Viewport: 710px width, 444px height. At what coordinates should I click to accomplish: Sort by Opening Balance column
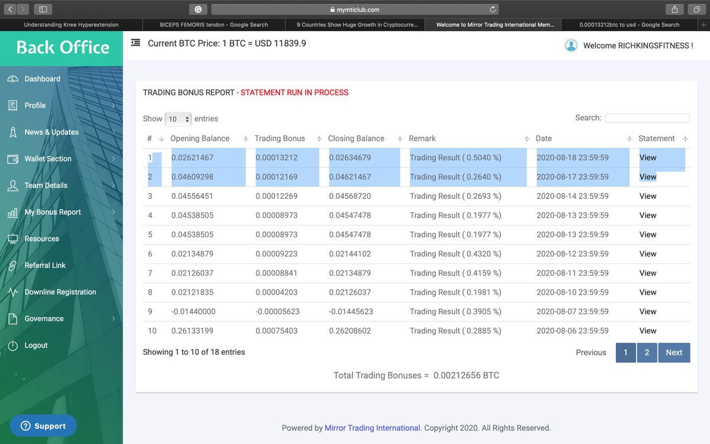tap(207, 139)
